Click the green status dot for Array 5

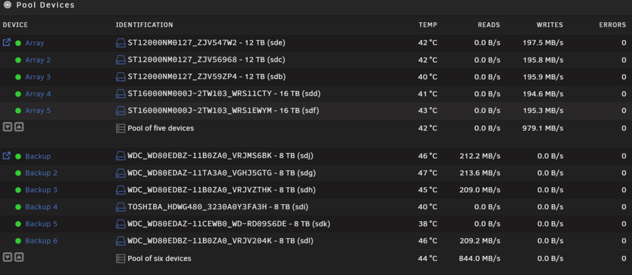pos(18,111)
